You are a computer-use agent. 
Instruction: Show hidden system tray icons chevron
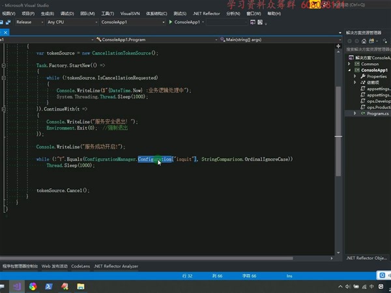point(340,286)
